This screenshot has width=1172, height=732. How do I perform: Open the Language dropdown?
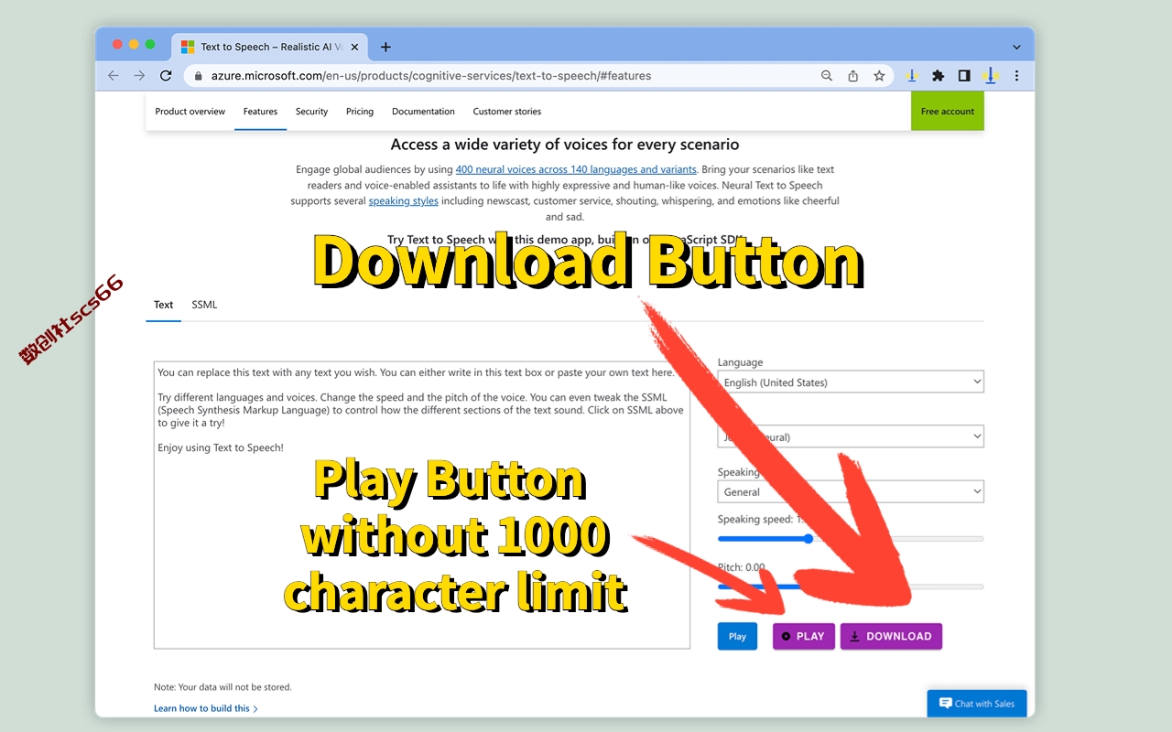tap(851, 382)
